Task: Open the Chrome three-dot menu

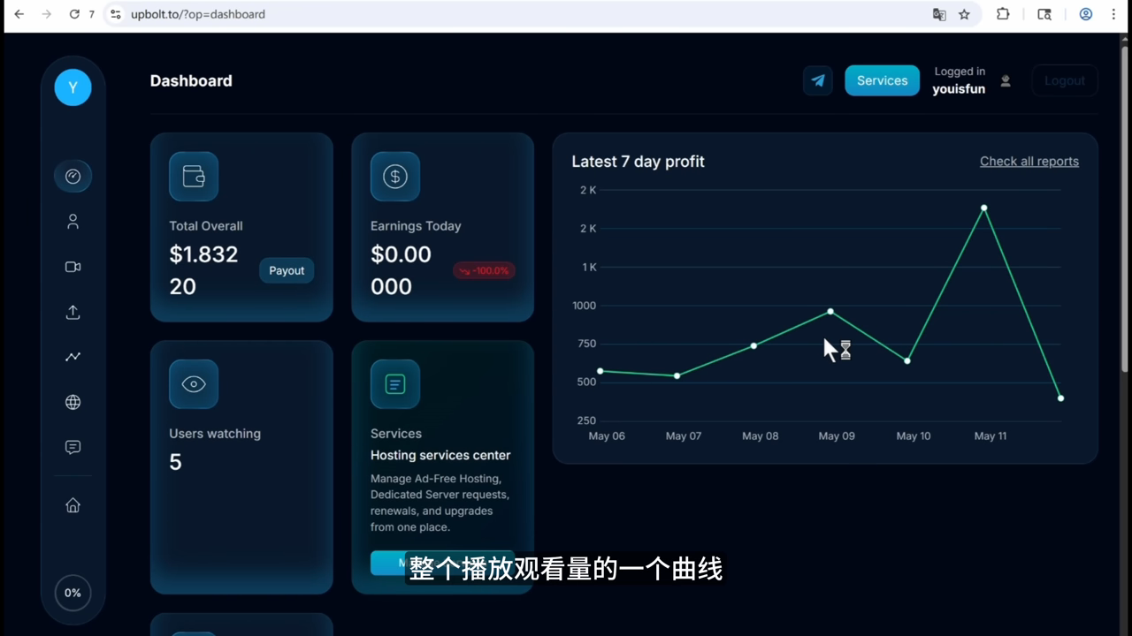Action: [1113, 14]
